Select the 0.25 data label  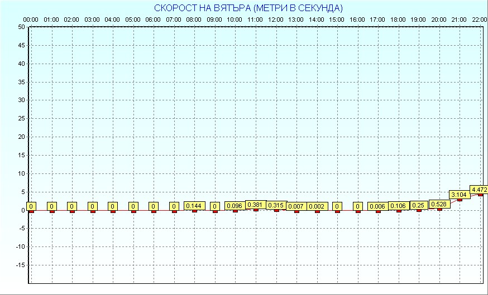pos(418,205)
